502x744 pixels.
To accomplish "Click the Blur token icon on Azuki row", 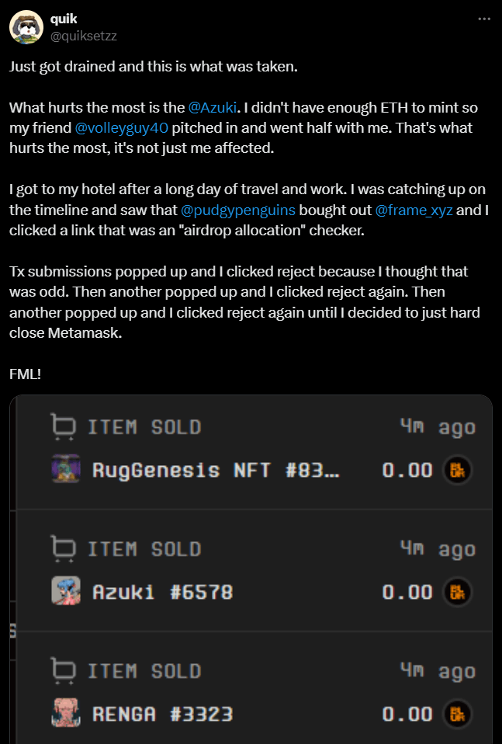I will pos(458,592).
